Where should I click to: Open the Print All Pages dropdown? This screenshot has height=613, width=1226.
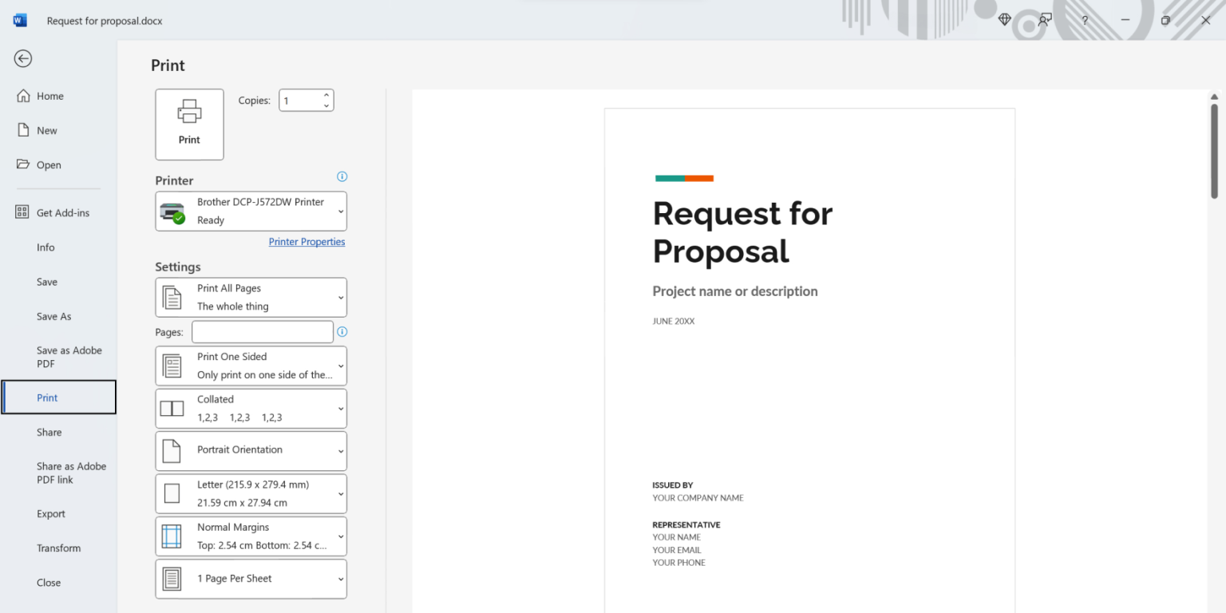click(x=251, y=297)
